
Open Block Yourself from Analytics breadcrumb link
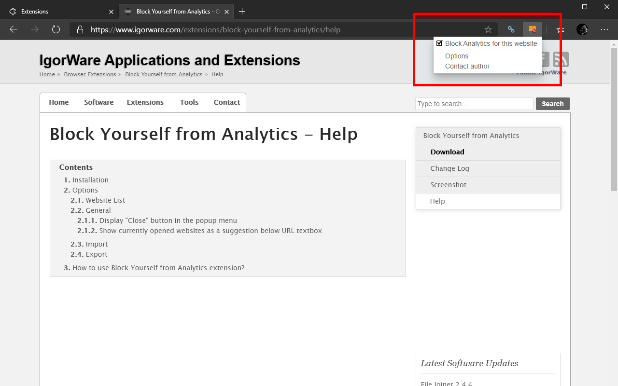(x=164, y=74)
